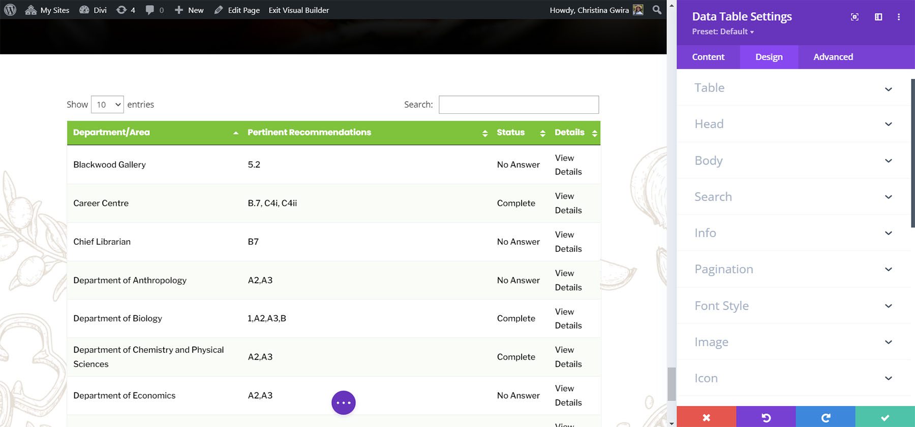Sort by Pertinent Recommendations column
915x427 pixels.
coord(366,133)
